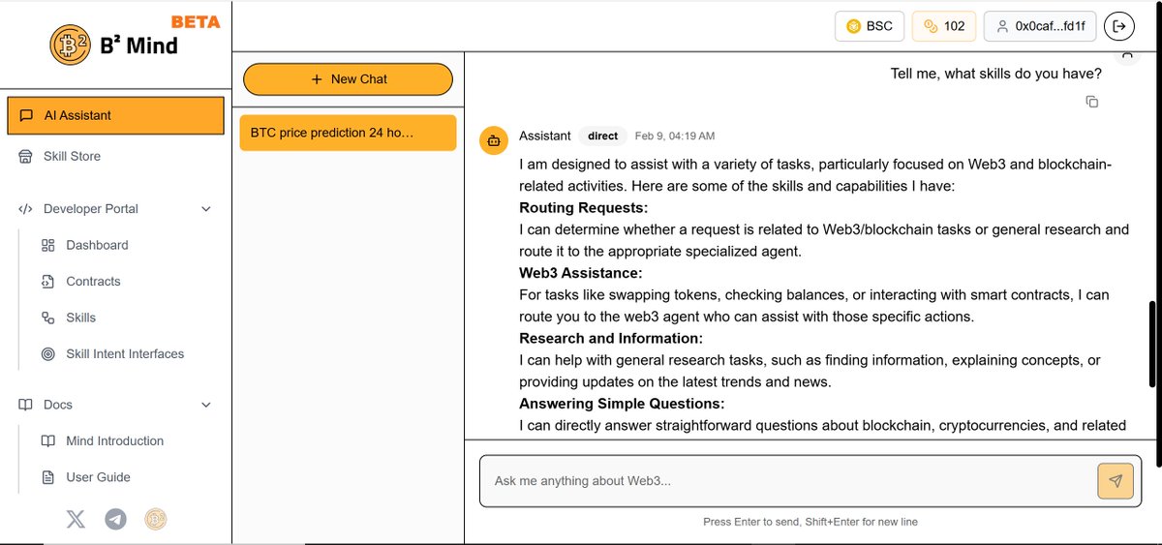
Task: Open the X (Twitter) social link
Action: [76, 520]
